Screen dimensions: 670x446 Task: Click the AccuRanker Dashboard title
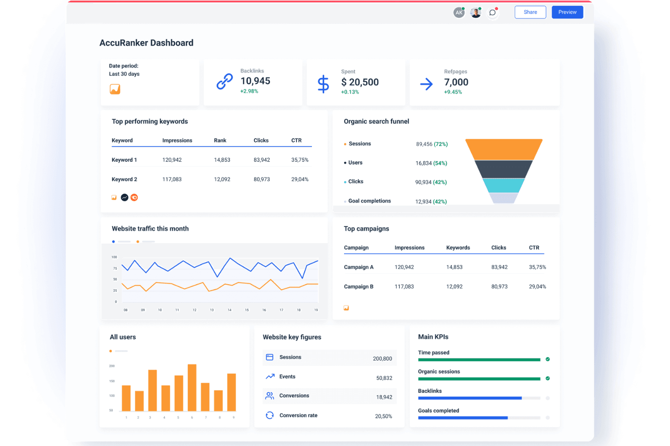tap(146, 43)
